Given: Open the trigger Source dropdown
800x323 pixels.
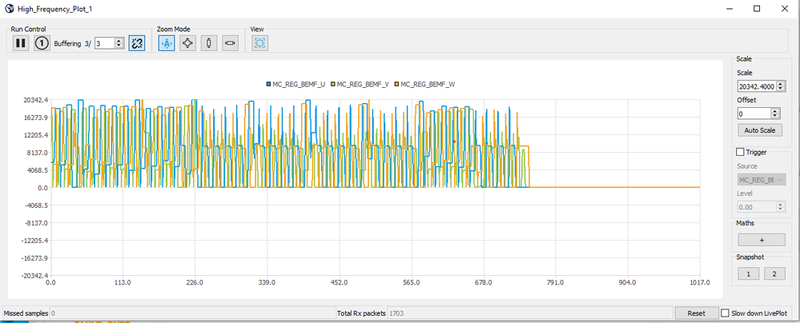Looking at the screenshot, I should tap(762, 180).
